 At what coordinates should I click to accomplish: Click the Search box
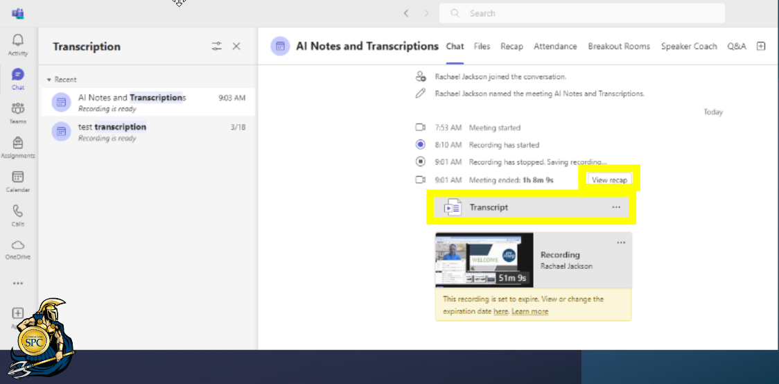coord(581,13)
